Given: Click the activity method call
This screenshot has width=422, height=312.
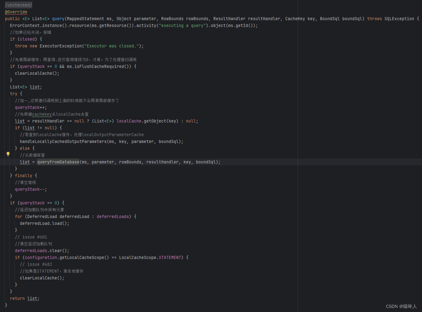Looking at the screenshot, I should point(146,25).
